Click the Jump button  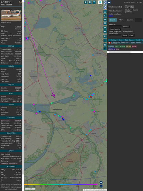[125, 35]
